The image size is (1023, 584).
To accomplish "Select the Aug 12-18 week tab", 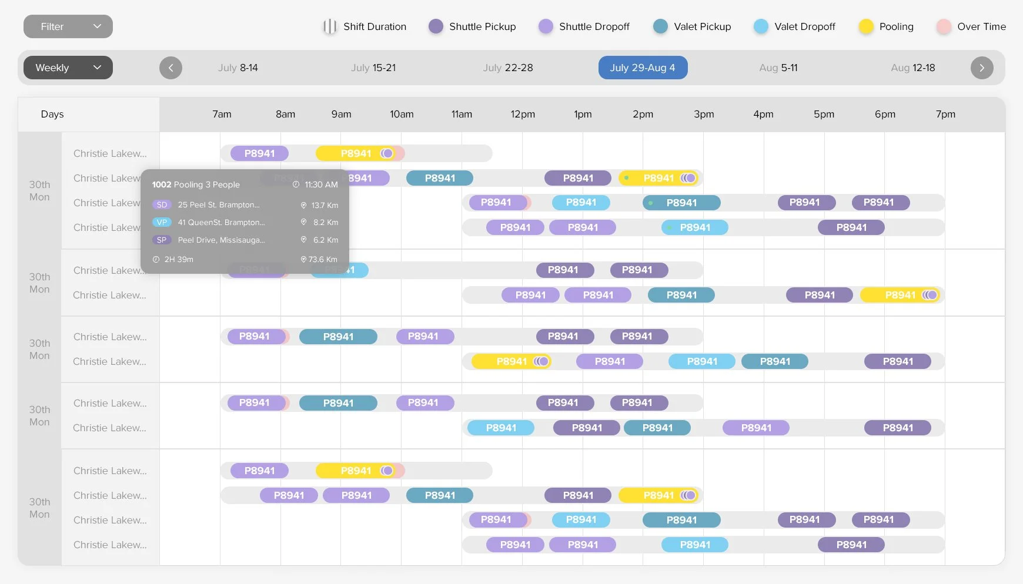I will click(x=913, y=68).
